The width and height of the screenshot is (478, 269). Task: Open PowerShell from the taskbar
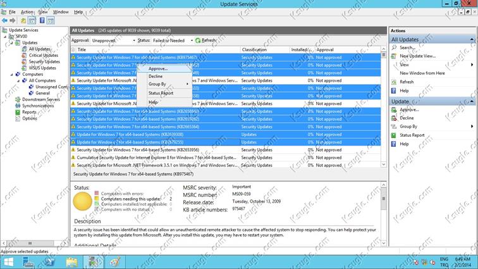pos(50,262)
